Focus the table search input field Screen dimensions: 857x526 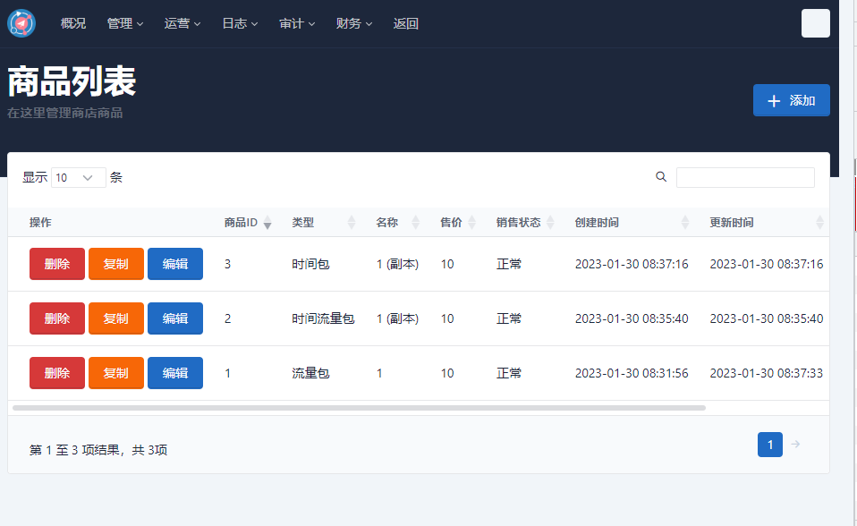(x=745, y=178)
